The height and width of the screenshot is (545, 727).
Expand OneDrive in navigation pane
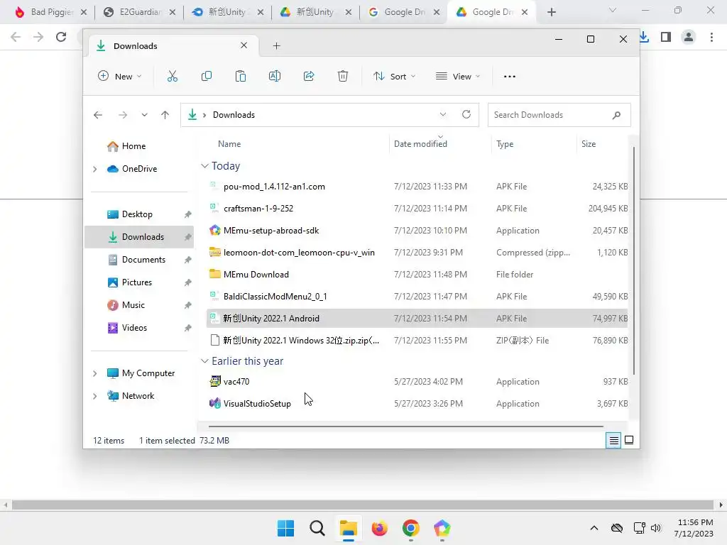point(95,169)
